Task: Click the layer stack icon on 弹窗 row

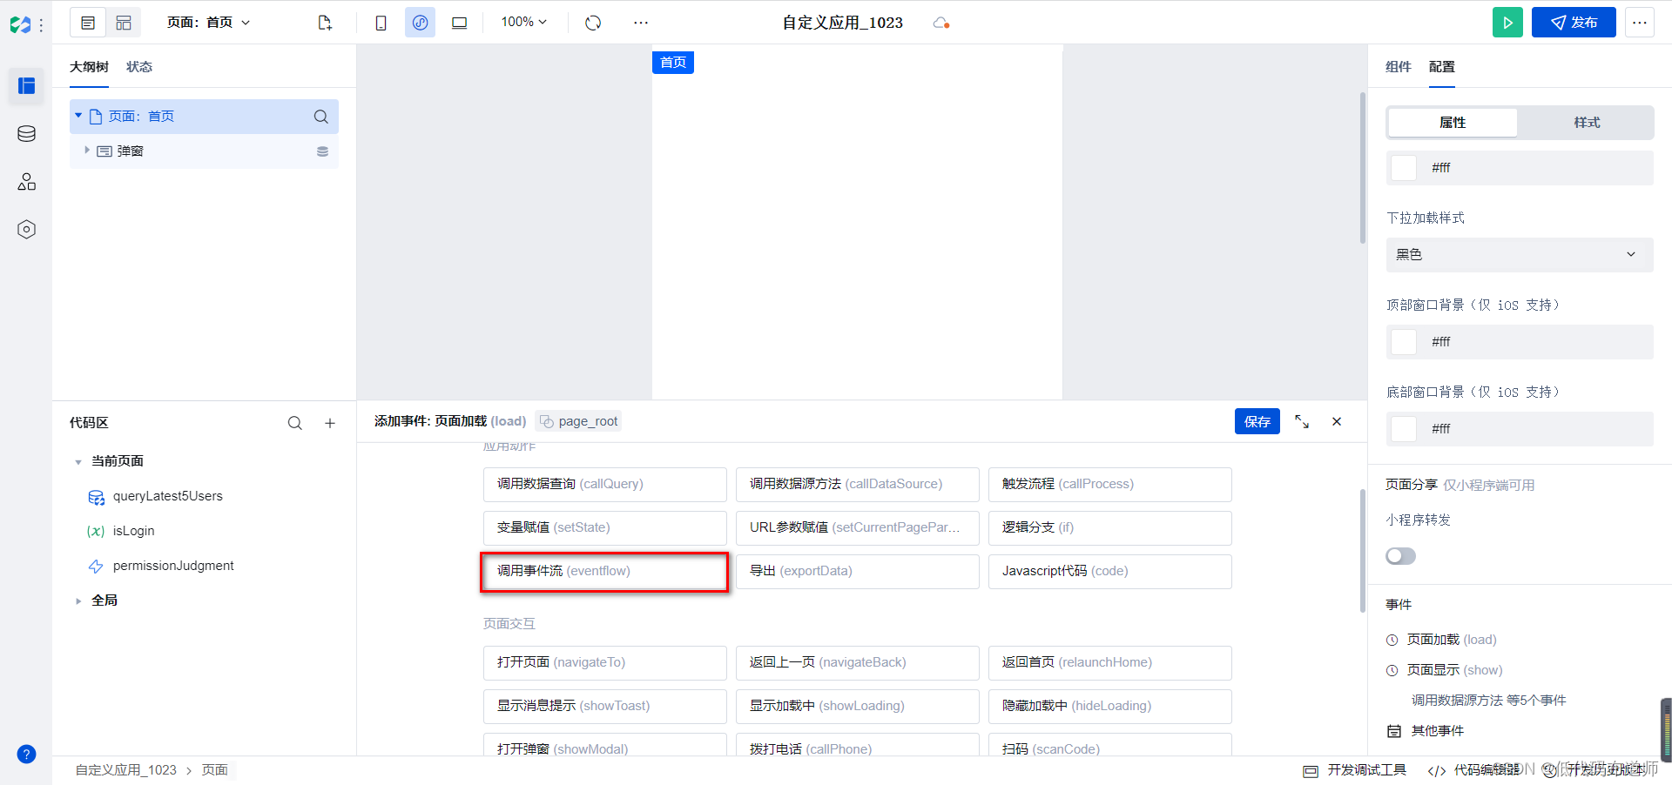Action: coord(322,151)
